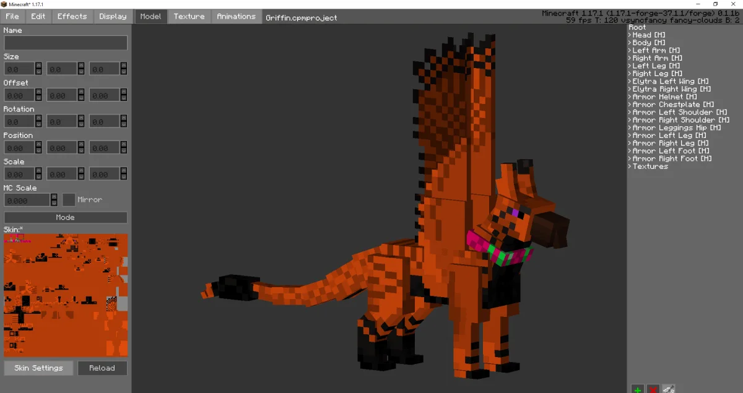Select Armor Chestplate [H] in tree
Screen dimensions: 743x393
pos(673,105)
